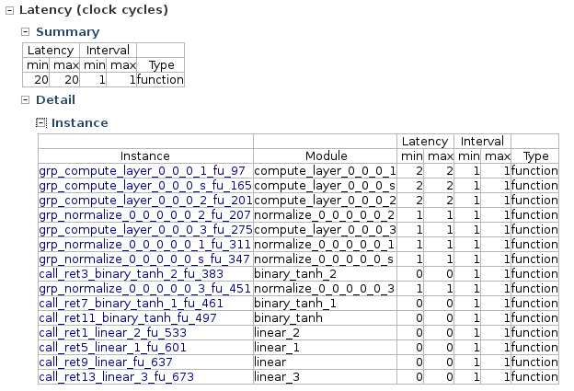Open grp_compute_layer_0_0_0_3_fu_275 instance link
This screenshot has height=391, width=574.
pos(145,230)
